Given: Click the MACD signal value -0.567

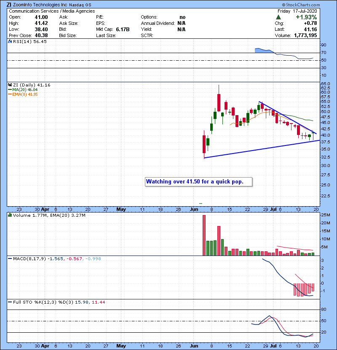Looking at the screenshot, I should coord(75,259).
